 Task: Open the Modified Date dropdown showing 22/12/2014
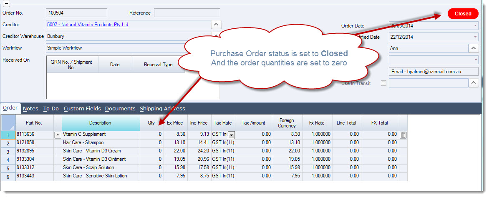point(475,37)
